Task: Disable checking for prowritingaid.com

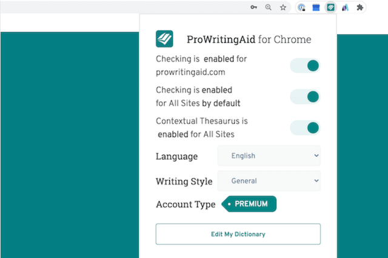Action: coord(305,66)
